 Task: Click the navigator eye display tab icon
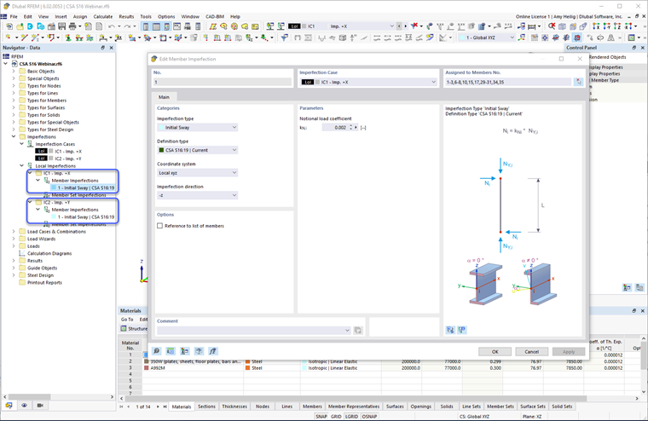point(25,406)
